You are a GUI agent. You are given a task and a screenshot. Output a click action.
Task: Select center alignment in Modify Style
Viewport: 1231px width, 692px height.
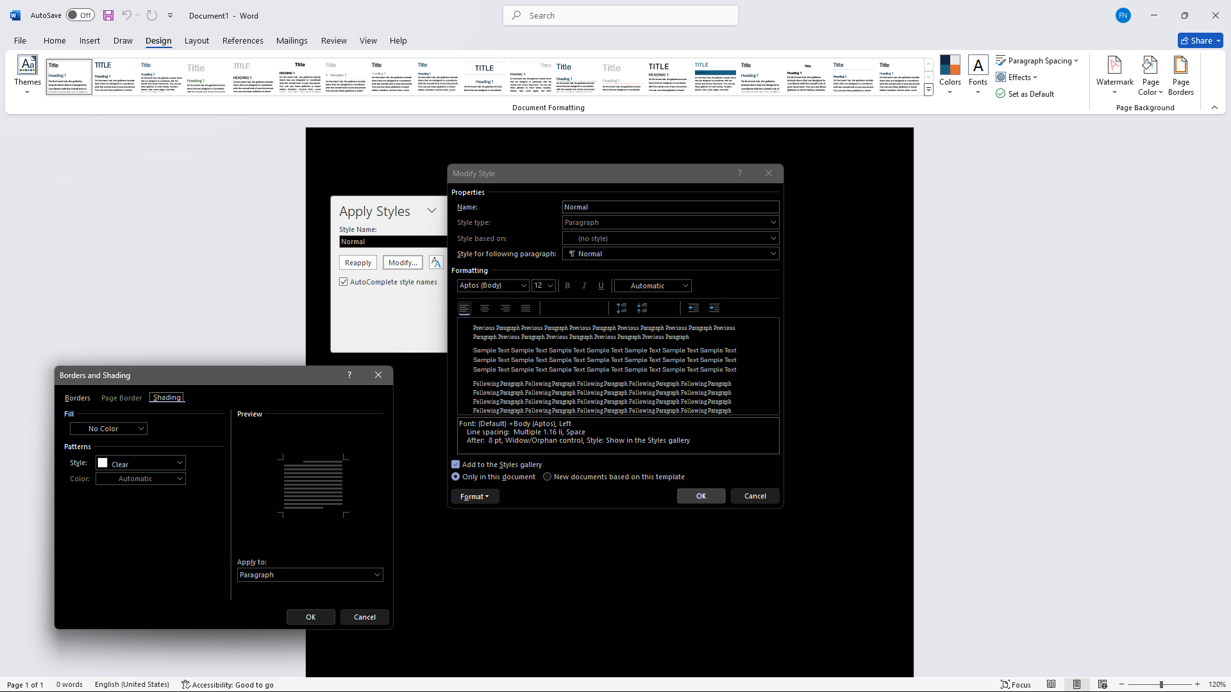485,308
